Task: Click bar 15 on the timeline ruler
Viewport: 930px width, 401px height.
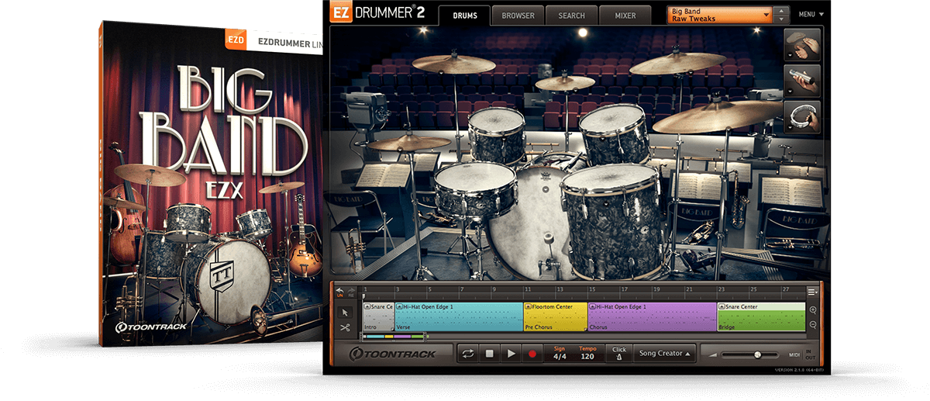Action: click(592, 289)
